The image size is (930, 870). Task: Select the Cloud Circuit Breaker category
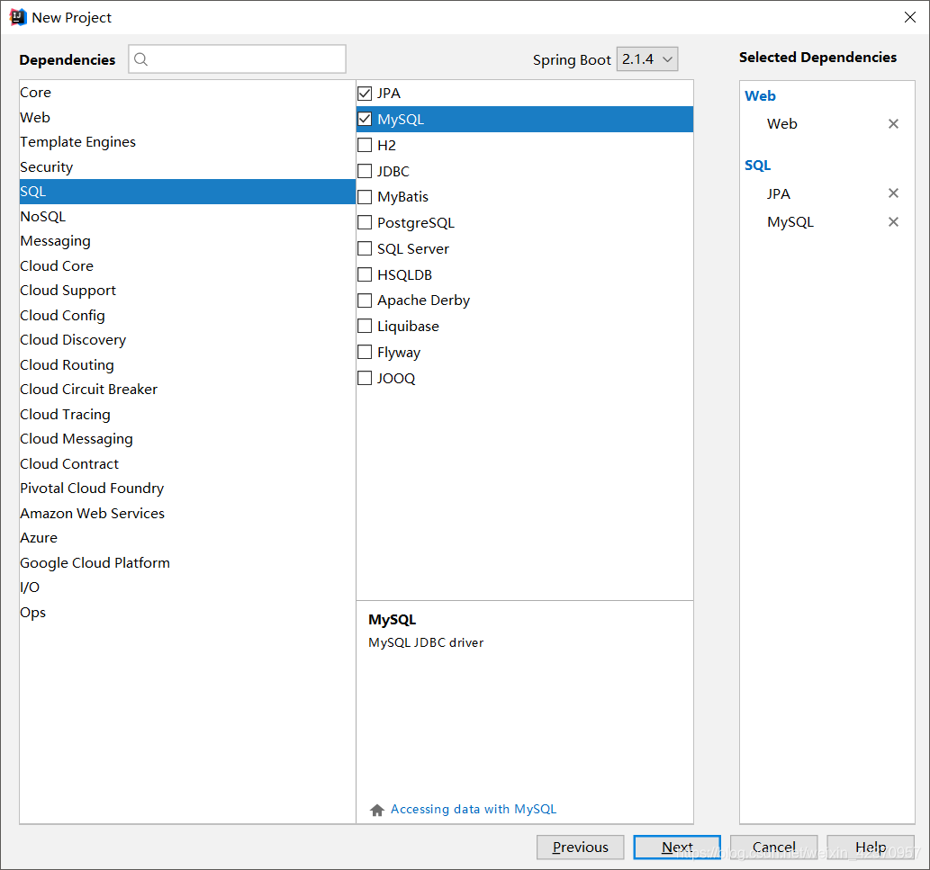[x=187, y=390]
